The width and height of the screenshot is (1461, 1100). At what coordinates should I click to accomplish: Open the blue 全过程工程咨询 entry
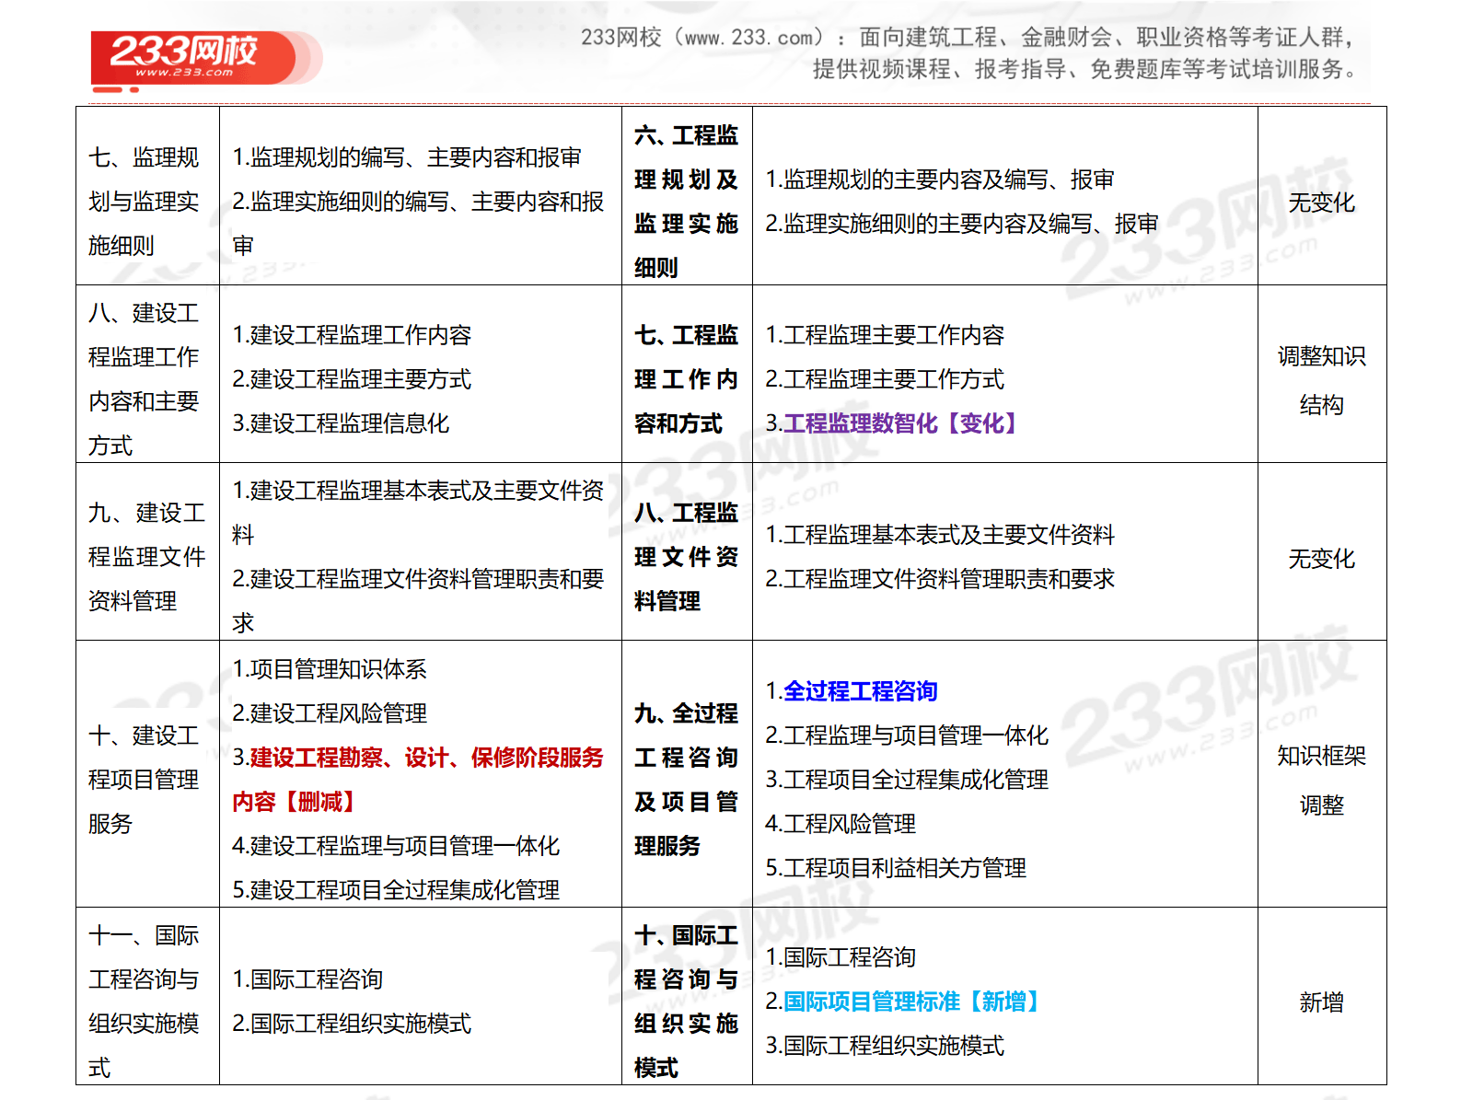point(860,691)
